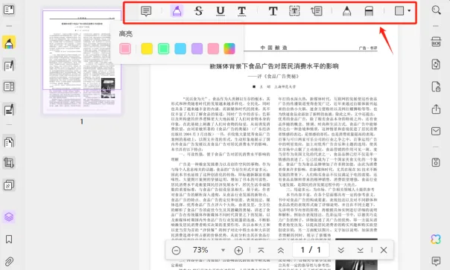Open the Organize Pages icon in left sidebar

pyautogui.click(x=9, y=142)
